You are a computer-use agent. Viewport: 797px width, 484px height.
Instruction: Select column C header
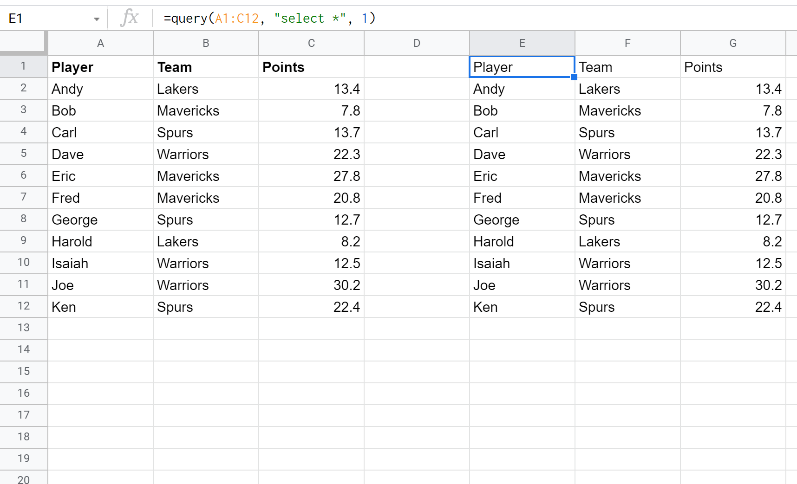[311, 43]
